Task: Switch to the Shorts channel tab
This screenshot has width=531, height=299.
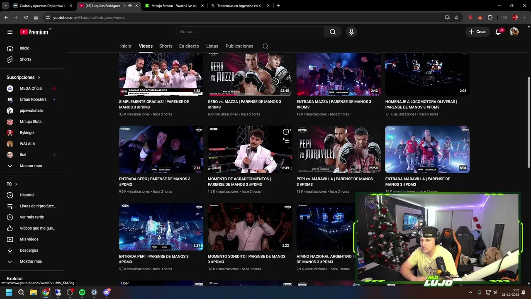Action: (166, 46)
